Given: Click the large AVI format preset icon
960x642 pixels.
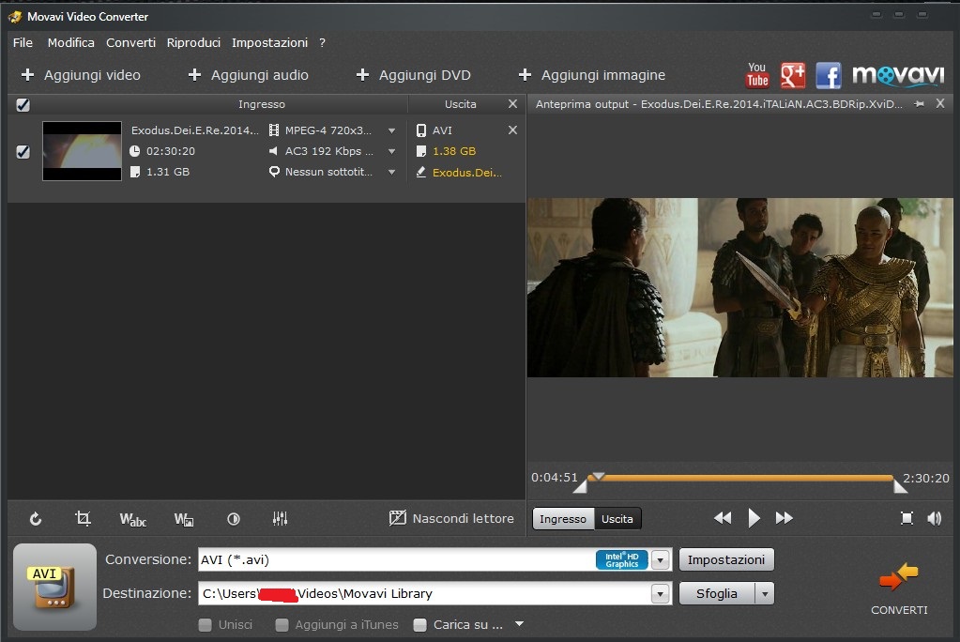Looking at the screenshot, I should (x=55, y=587).
